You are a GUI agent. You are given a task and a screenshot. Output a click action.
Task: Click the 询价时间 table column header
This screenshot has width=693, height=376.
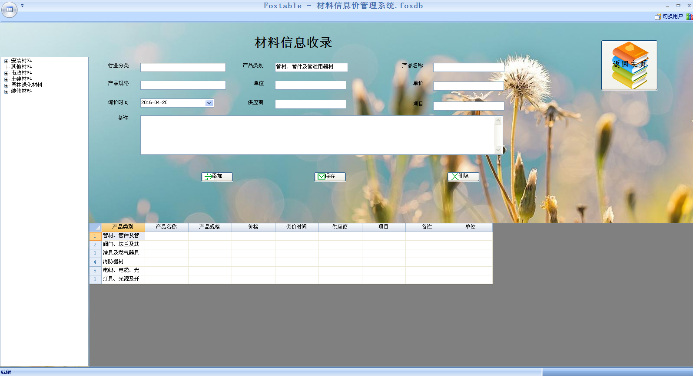296,227
